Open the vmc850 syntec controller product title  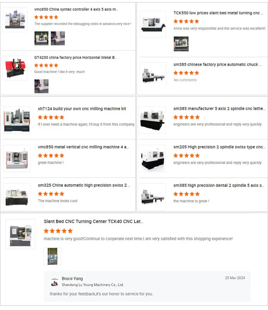[76, 9]
